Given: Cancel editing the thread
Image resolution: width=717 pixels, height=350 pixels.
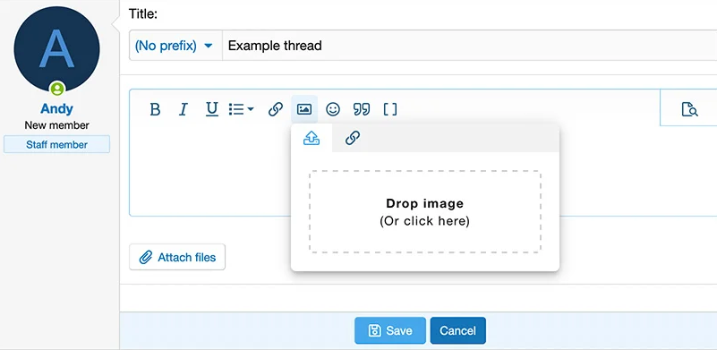Looking at the screenshot, I should point(457,331).
